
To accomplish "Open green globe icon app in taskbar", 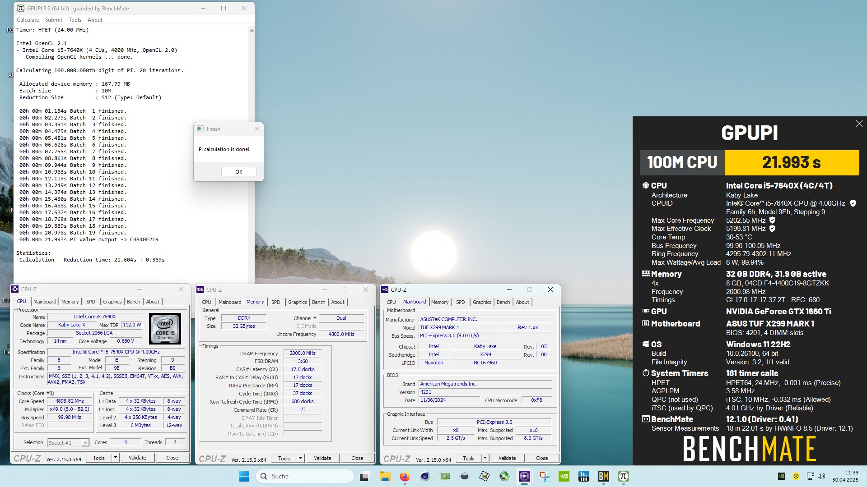I will pyautogui.click(x=504, y=476).
